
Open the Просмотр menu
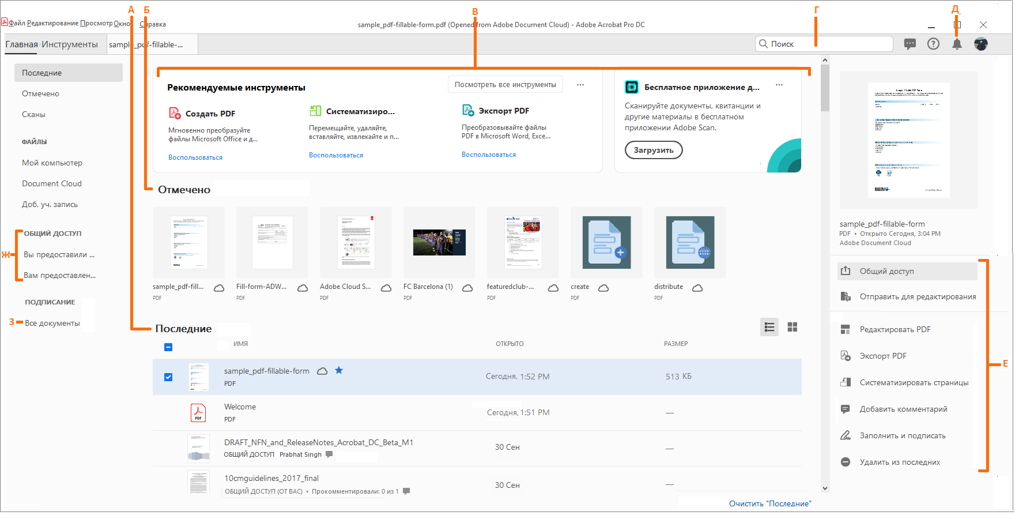coord(96,23)
